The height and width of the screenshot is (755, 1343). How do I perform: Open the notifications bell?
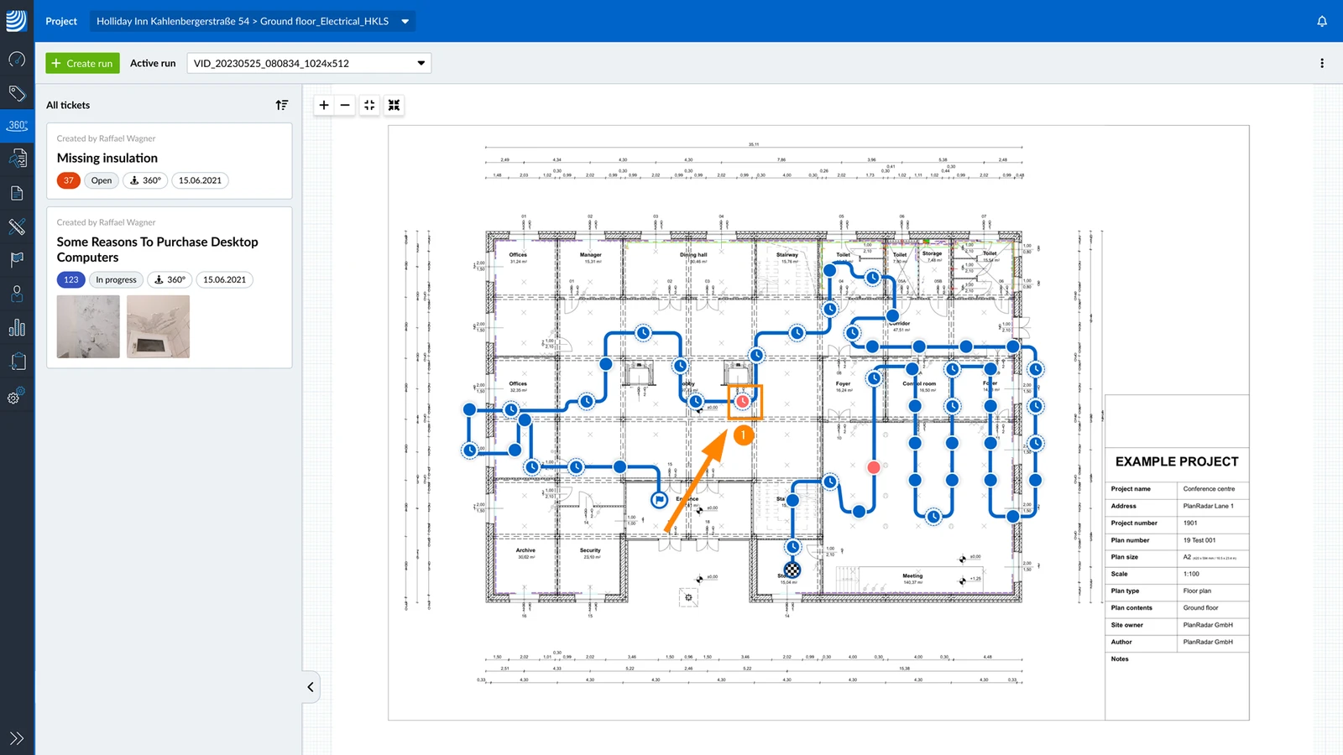(x=1322, y=21)
